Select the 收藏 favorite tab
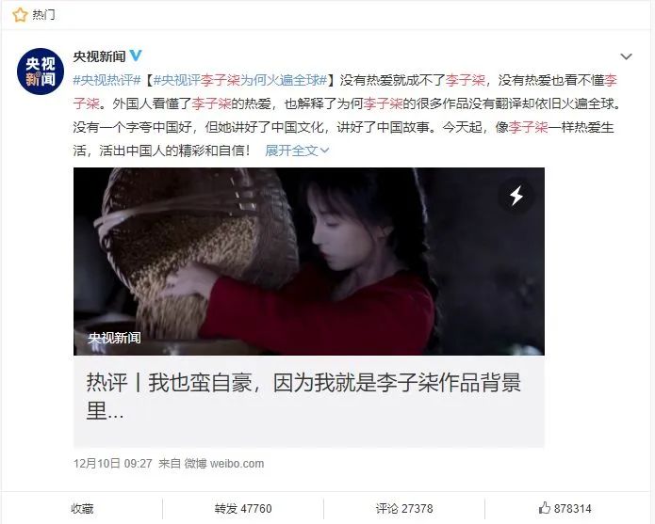The height and width of the screenshot is (524, 655). (x=82, y=509)
